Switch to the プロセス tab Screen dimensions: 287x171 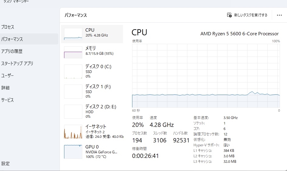[x=8, y=27]
